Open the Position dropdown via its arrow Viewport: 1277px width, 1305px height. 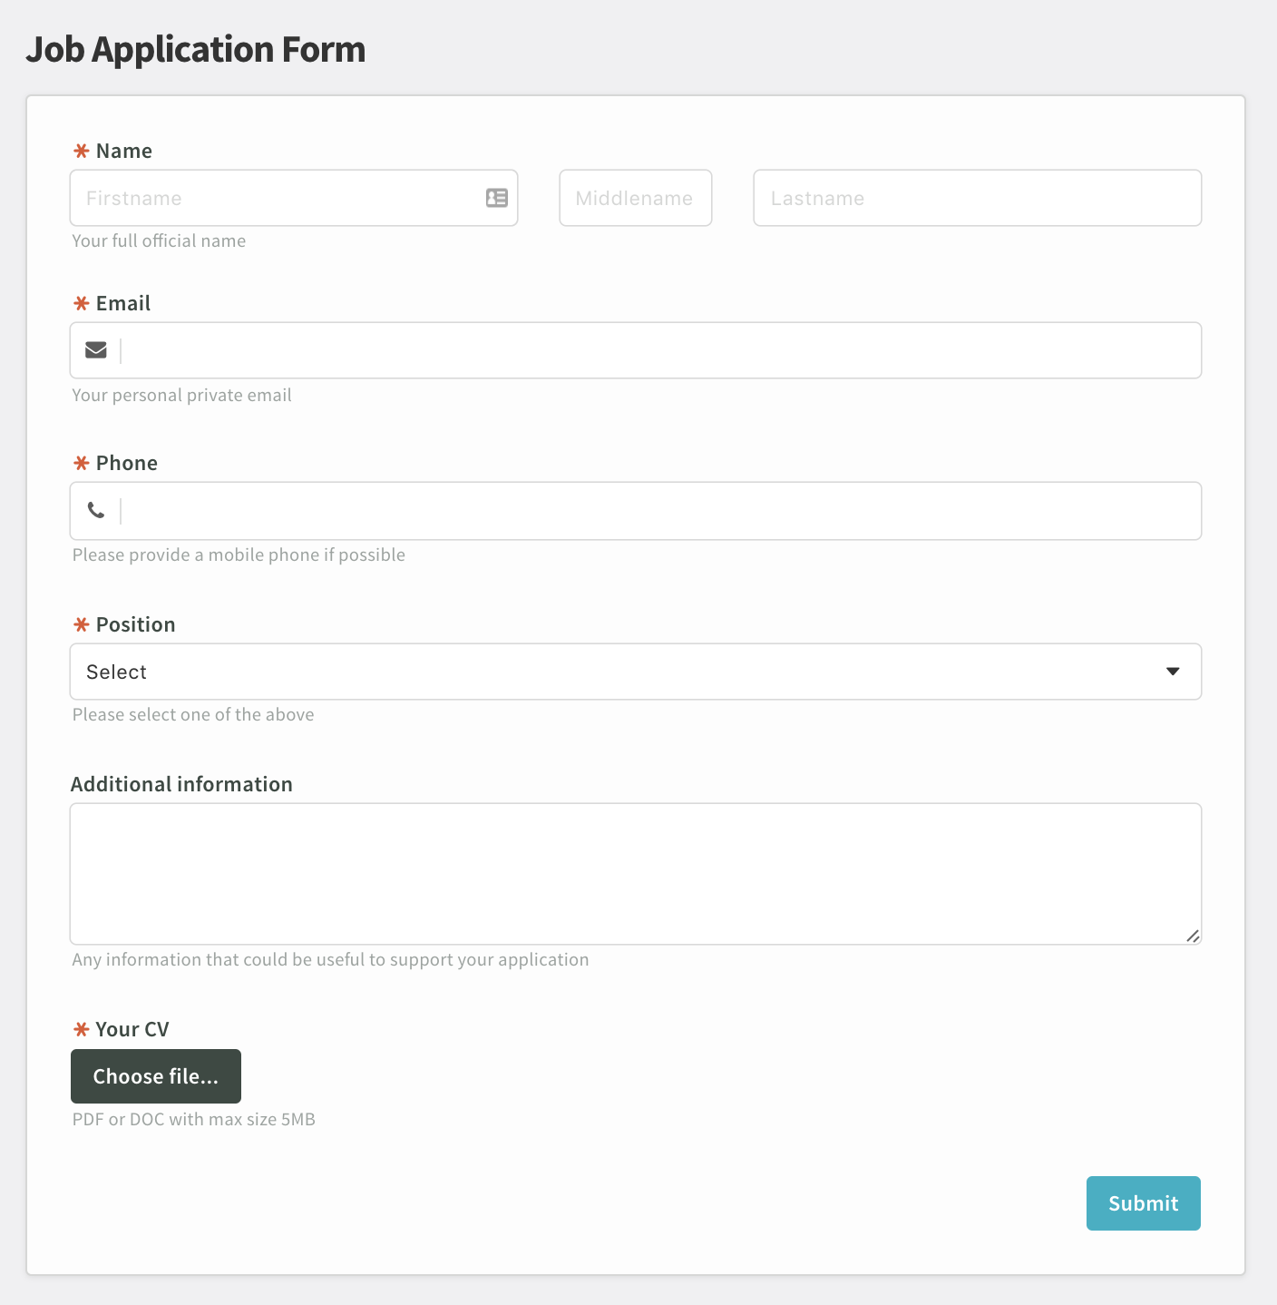coord(1173,672)
